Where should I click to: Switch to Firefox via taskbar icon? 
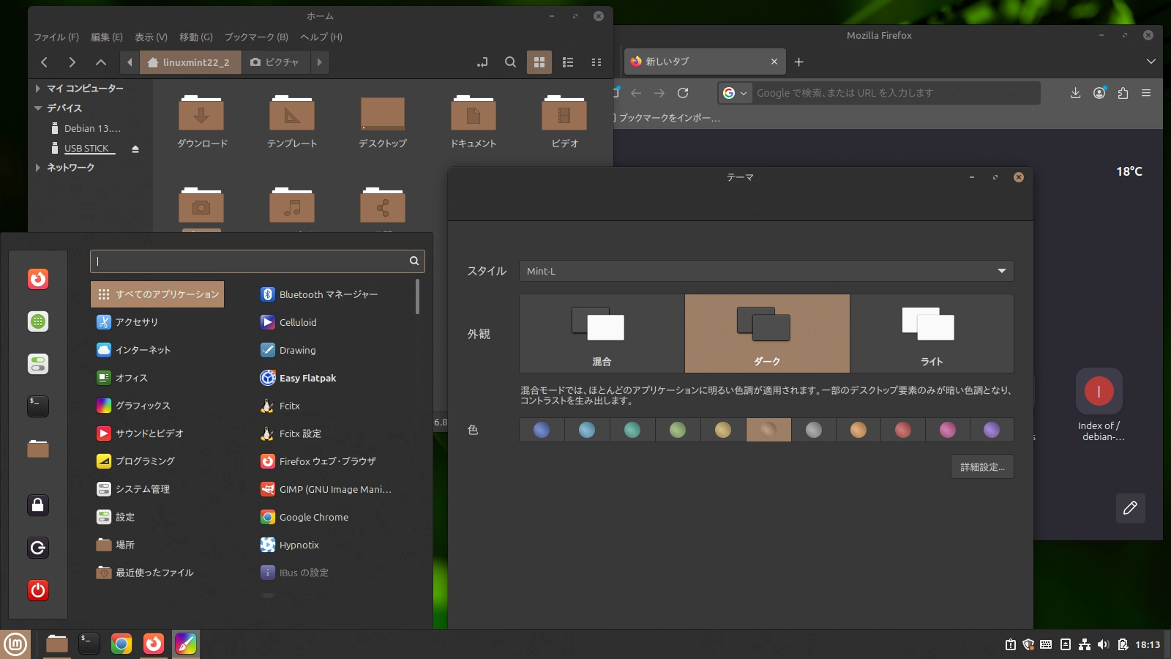(x=154, y=644)
